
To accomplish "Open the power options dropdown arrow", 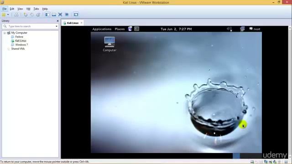I will (x=8, y=15).
